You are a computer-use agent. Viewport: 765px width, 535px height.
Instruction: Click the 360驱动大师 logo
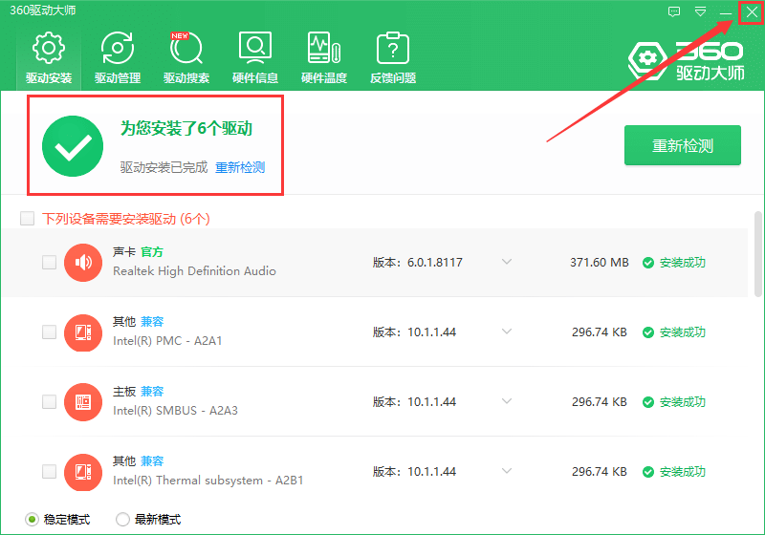coord(686,61)
